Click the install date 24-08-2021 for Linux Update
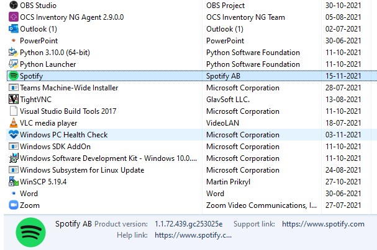377x250 pixels. 343,170
